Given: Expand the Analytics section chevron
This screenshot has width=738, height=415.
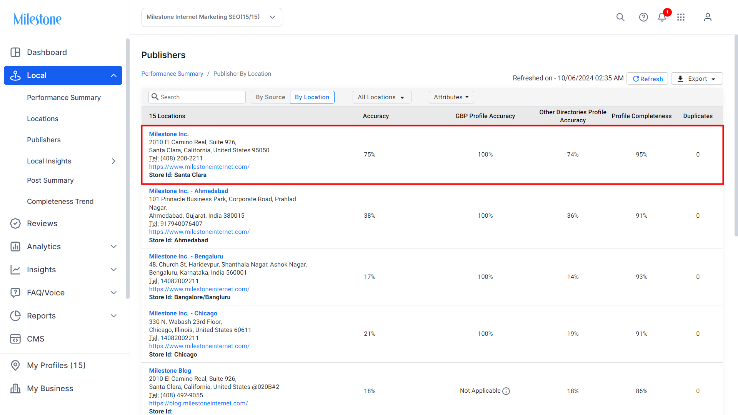Looking at the screenshot, I should click(113, 247).
